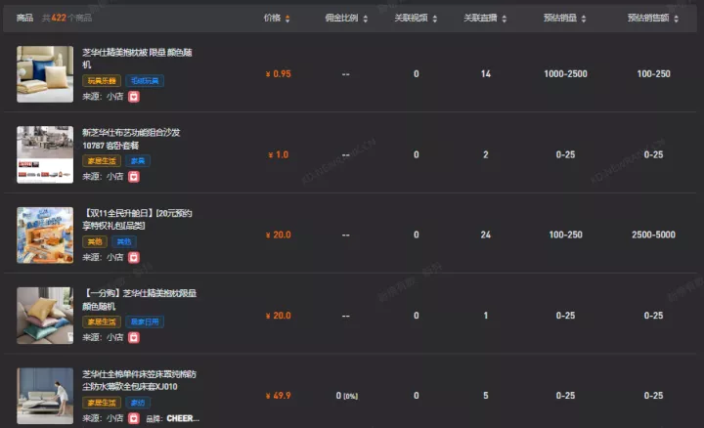Click the price ¥ 0.95
Viewport: 704px width, 428px height.
coord(279,74)
